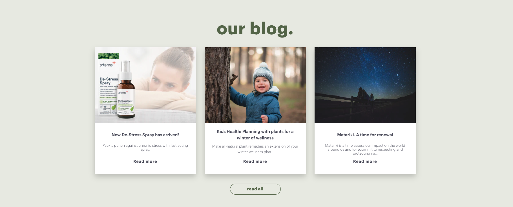
Task: Open 'Matariki. A time for renewal' title
Action: (365, 135)
